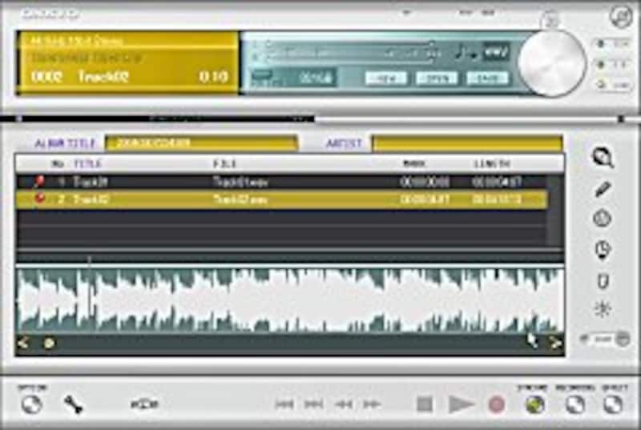This screenshot has width=641, height=430.
Task: Click the wrench settings icon
Action: coord(74,404)
